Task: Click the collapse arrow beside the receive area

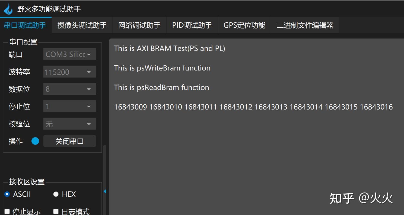Action: [x=105, y=191]
